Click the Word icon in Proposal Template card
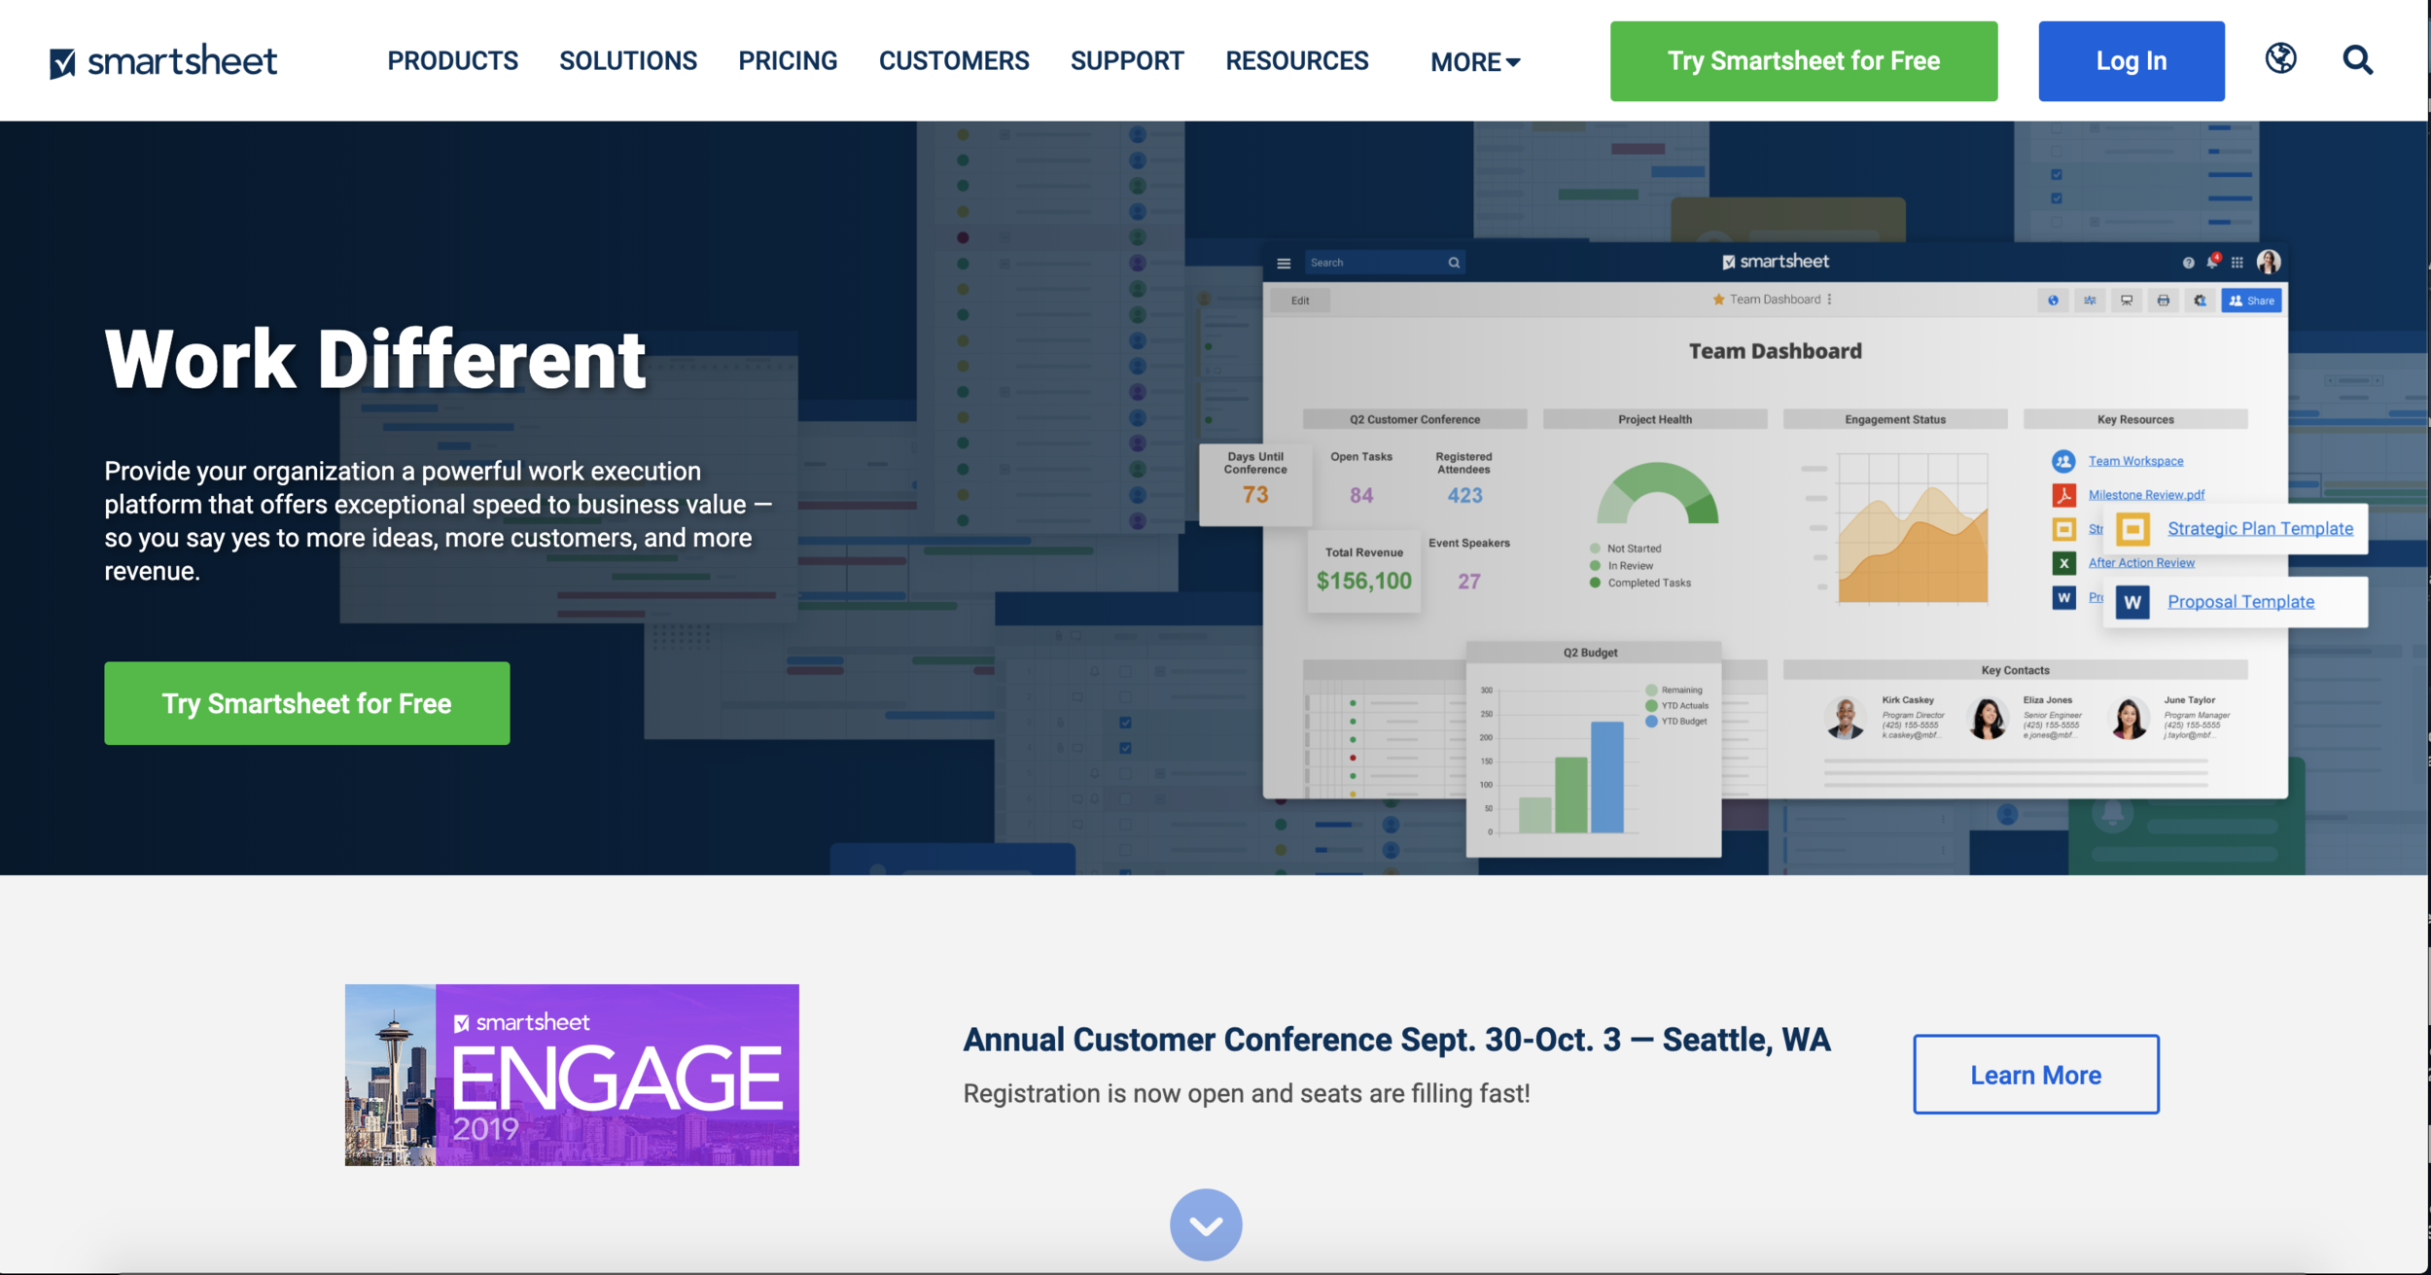 (x=2132, y=602)
